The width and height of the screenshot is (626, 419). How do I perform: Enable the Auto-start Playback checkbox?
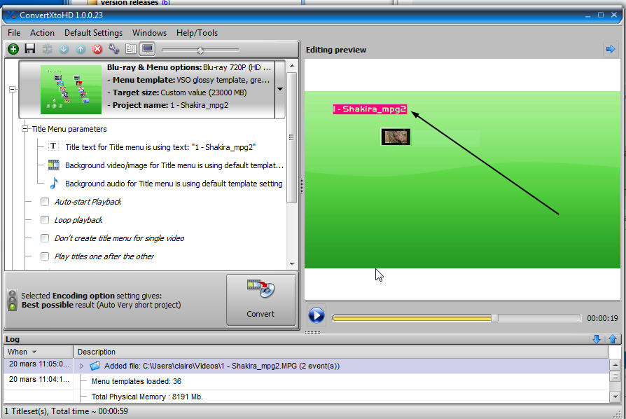pyautogui.click(x=45, y=202)
